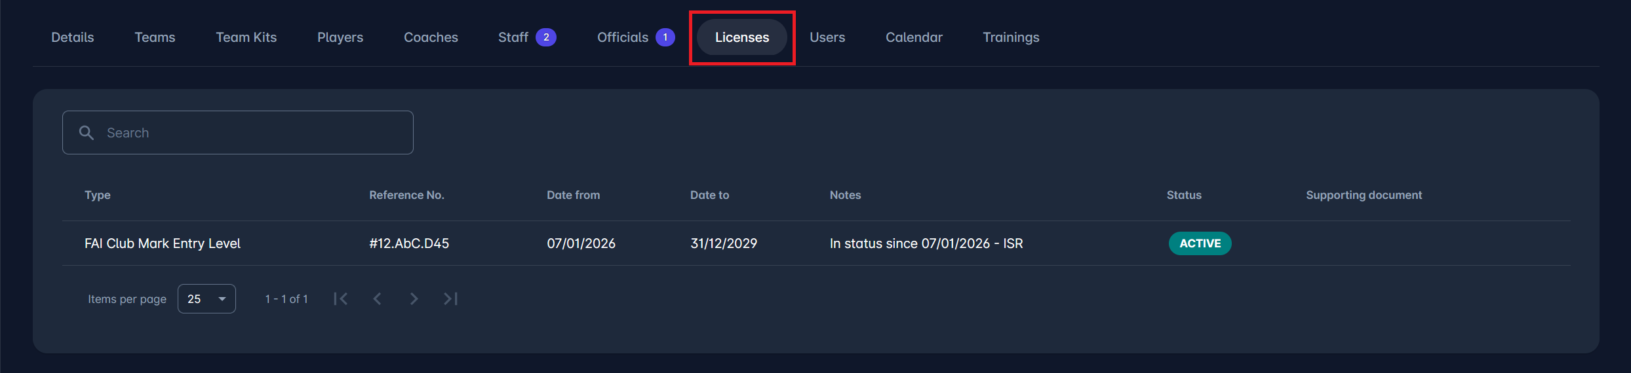1631x373 pixels.
Task: Go to next page arrow
Action: click(x=414, y=299)
